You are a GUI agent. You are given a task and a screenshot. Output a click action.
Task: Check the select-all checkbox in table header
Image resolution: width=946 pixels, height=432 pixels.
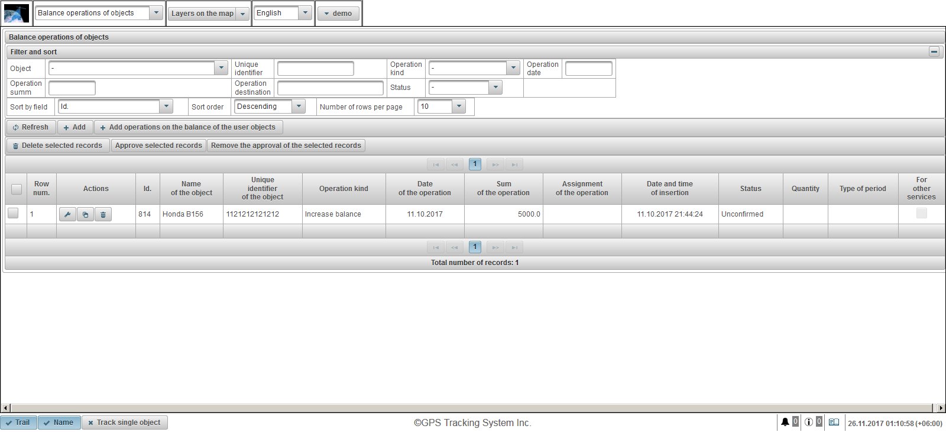[17, 189]
